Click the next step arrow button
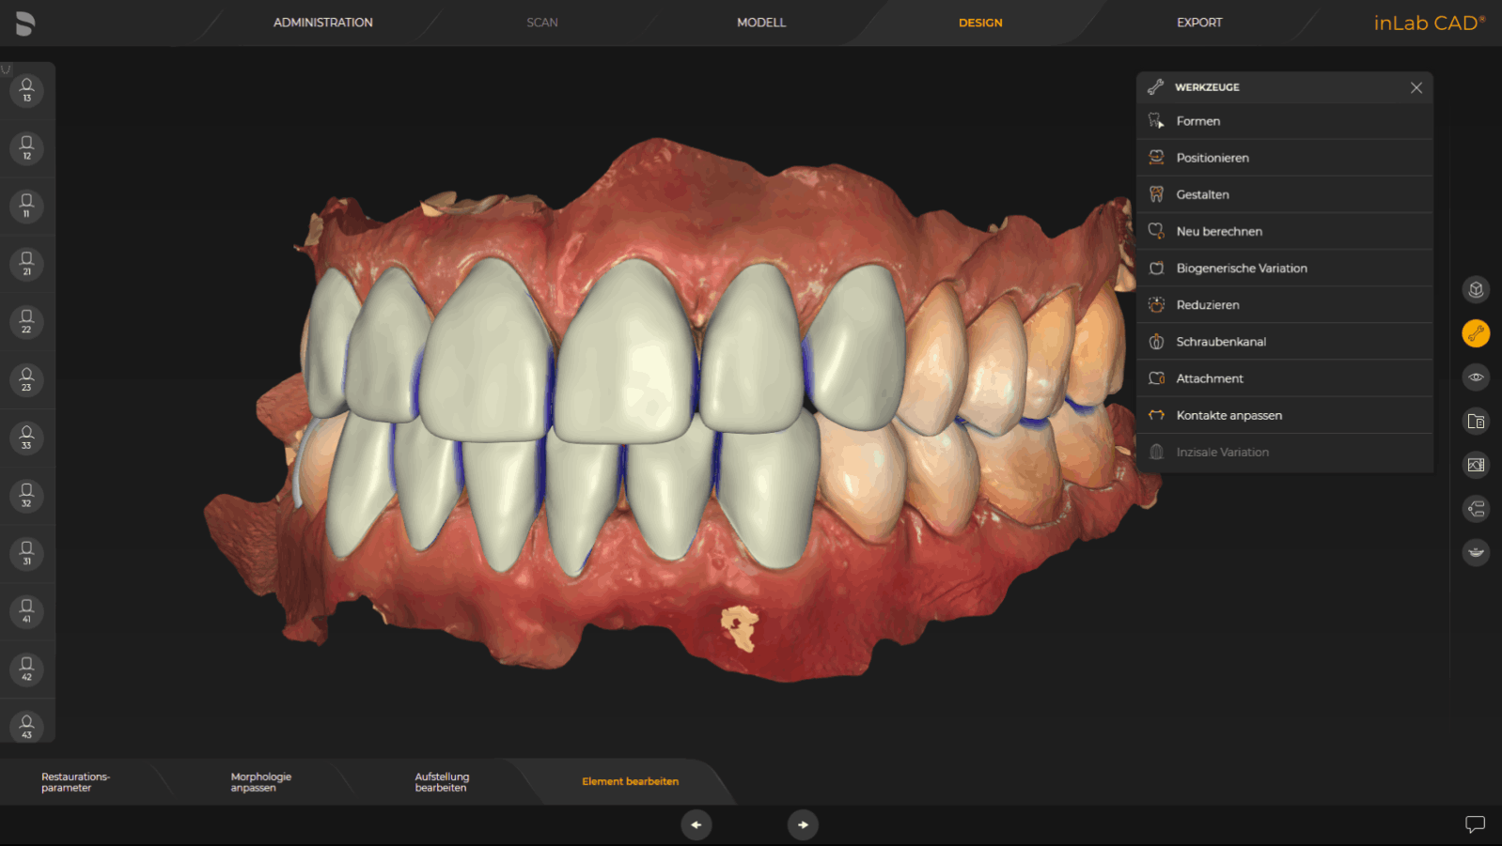This screenshot has width=1502, height=846. coord(803,824)
